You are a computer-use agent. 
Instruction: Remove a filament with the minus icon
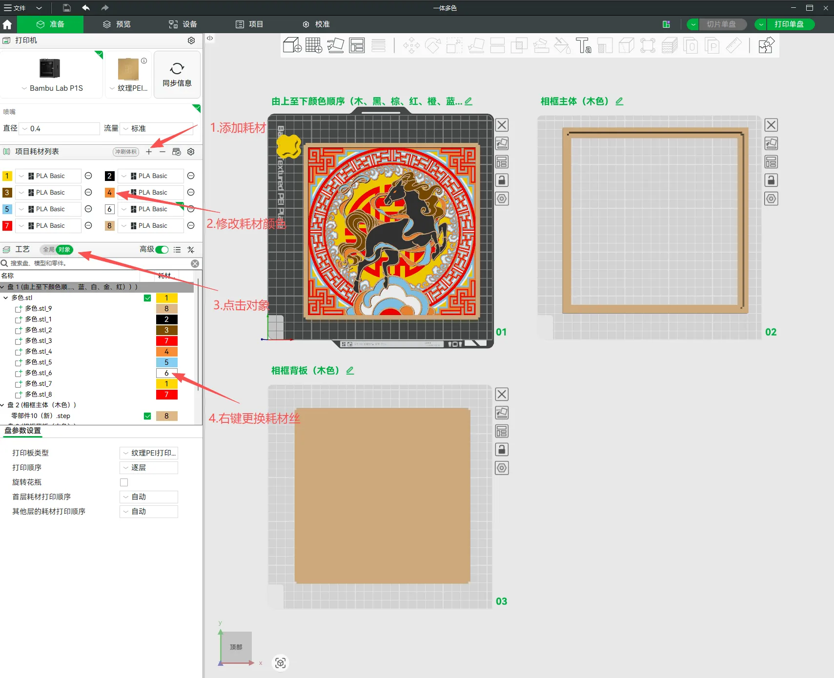163,152
